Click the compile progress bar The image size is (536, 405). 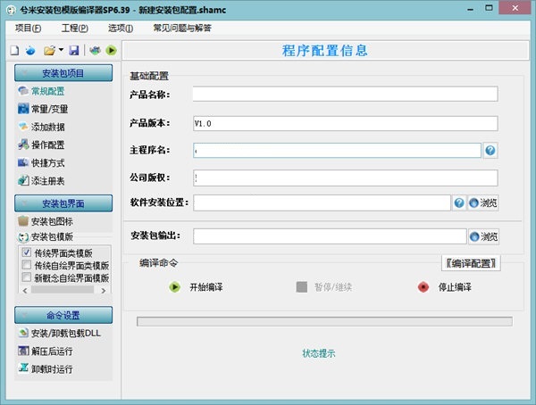[324, 321]
